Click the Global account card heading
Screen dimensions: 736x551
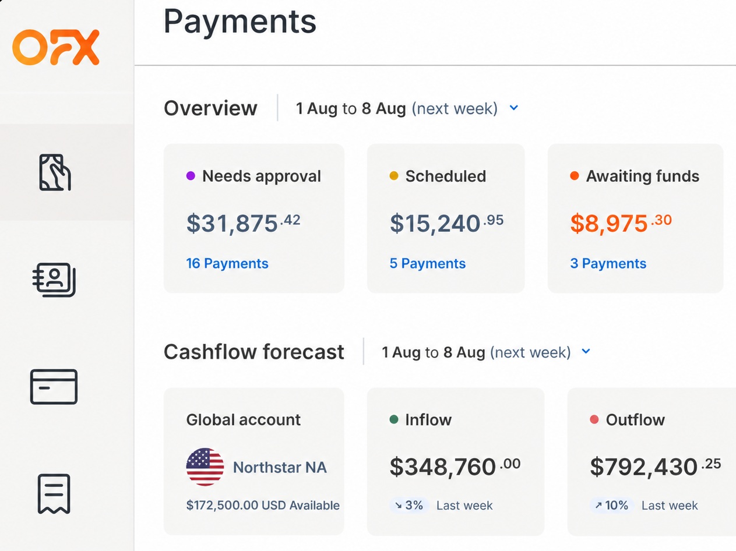[244, 419]
